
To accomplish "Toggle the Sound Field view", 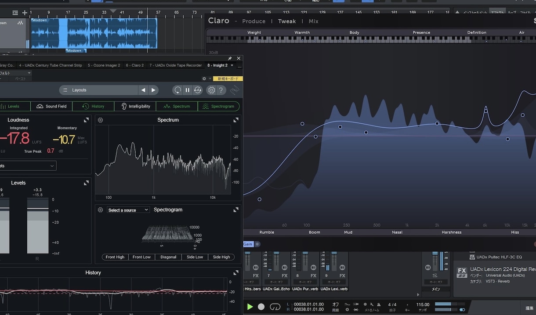I will (x=51, y=106).
